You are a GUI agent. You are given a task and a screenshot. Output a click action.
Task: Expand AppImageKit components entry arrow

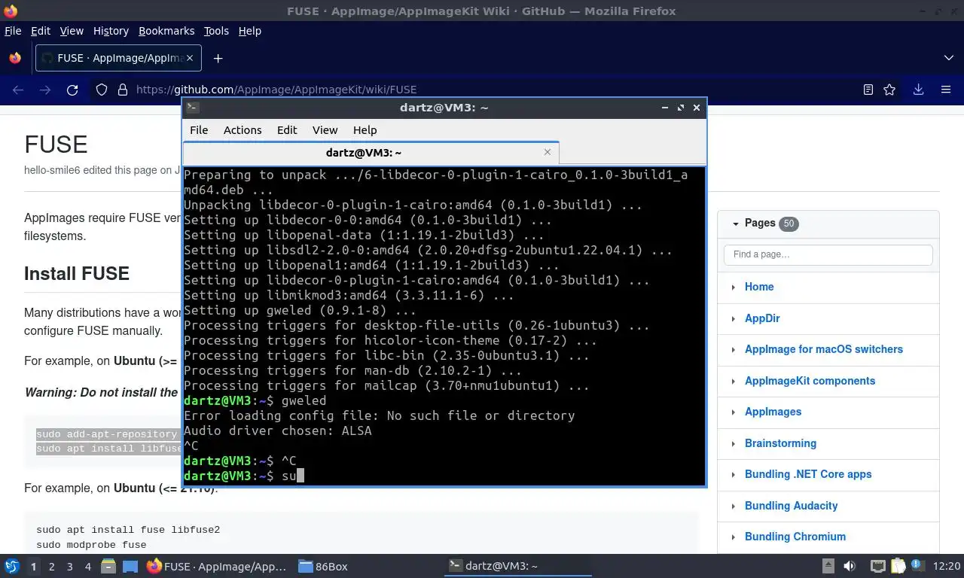pyautogui.click(x=734, y=381)
